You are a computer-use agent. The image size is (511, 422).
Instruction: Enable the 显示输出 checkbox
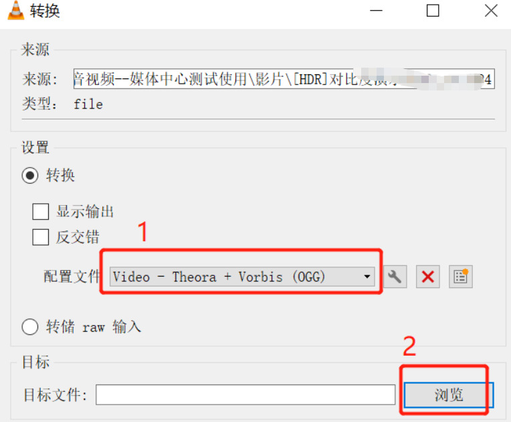click(x=40, y=212)
